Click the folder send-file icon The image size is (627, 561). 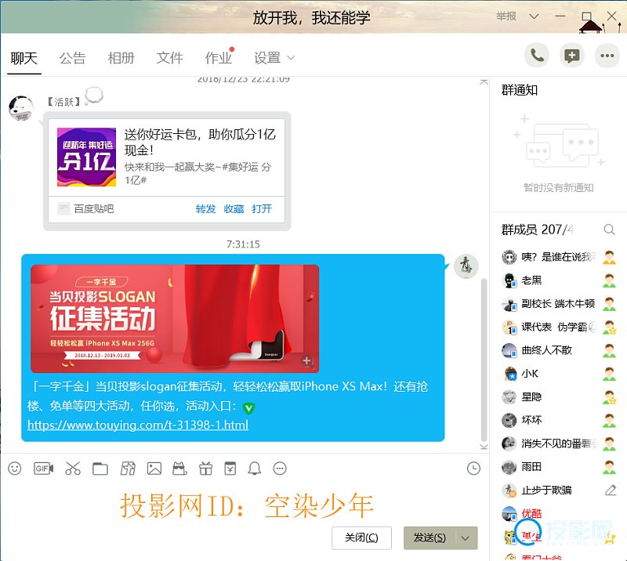pos(100,469)
